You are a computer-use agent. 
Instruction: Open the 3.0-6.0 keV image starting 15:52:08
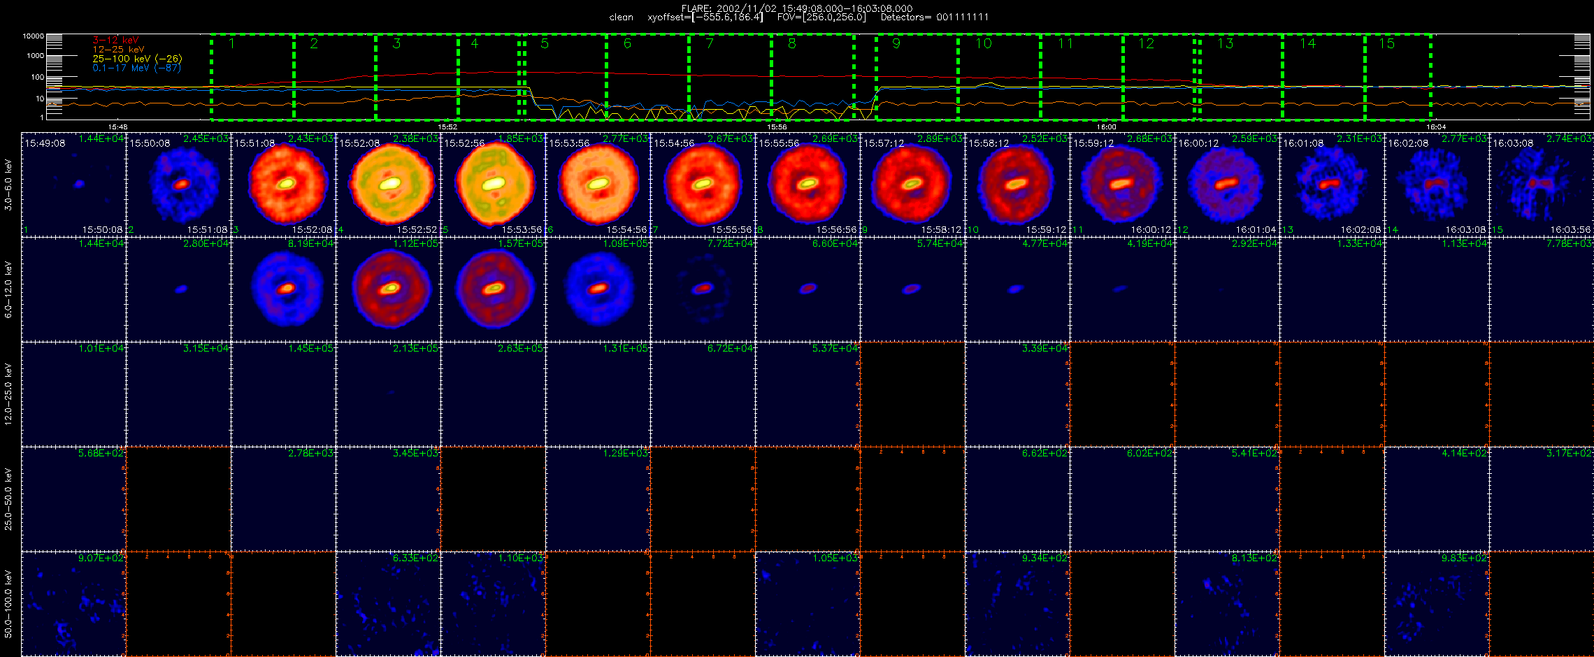click(388, 185)
